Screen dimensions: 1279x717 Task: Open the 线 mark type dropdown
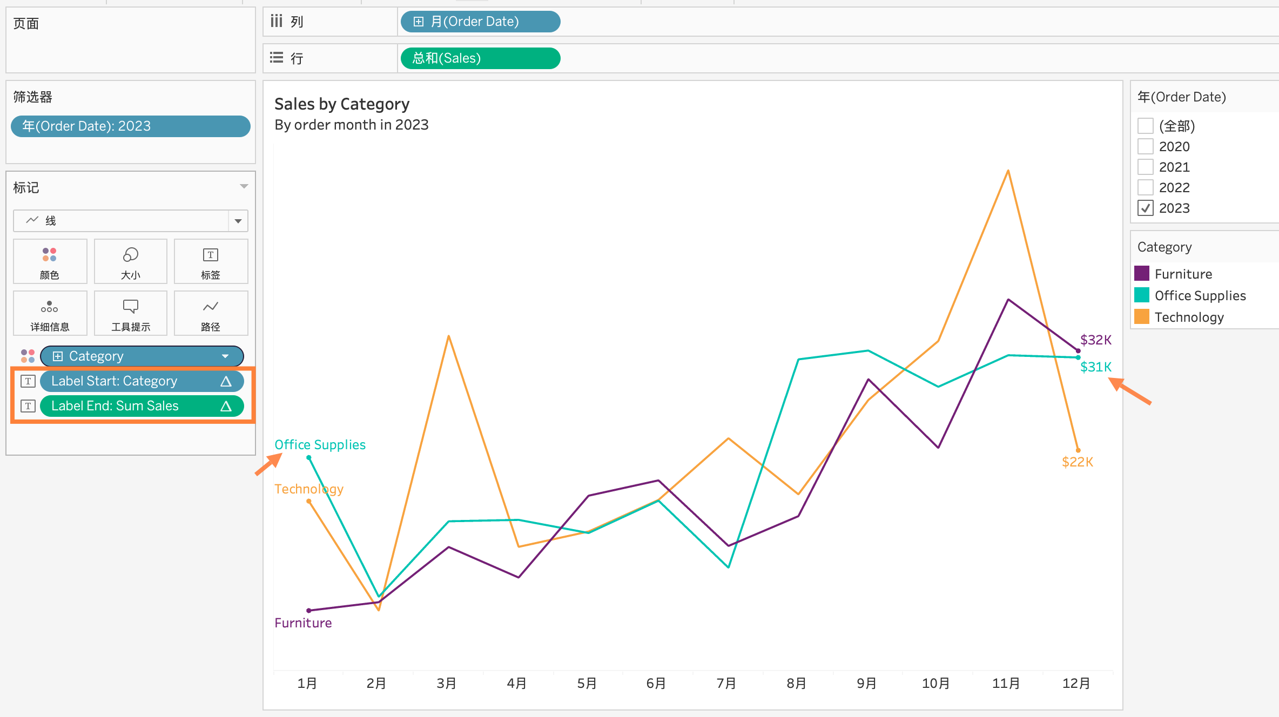(238, 221)
